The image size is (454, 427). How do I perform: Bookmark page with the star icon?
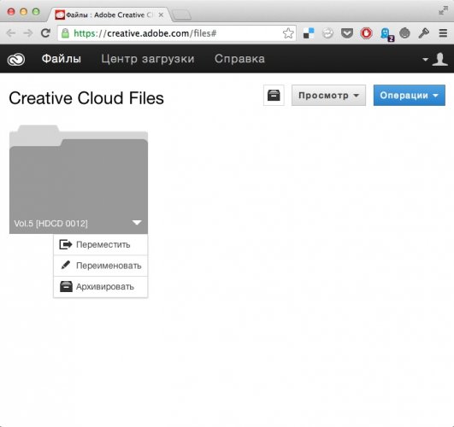[x=288, y=33]
